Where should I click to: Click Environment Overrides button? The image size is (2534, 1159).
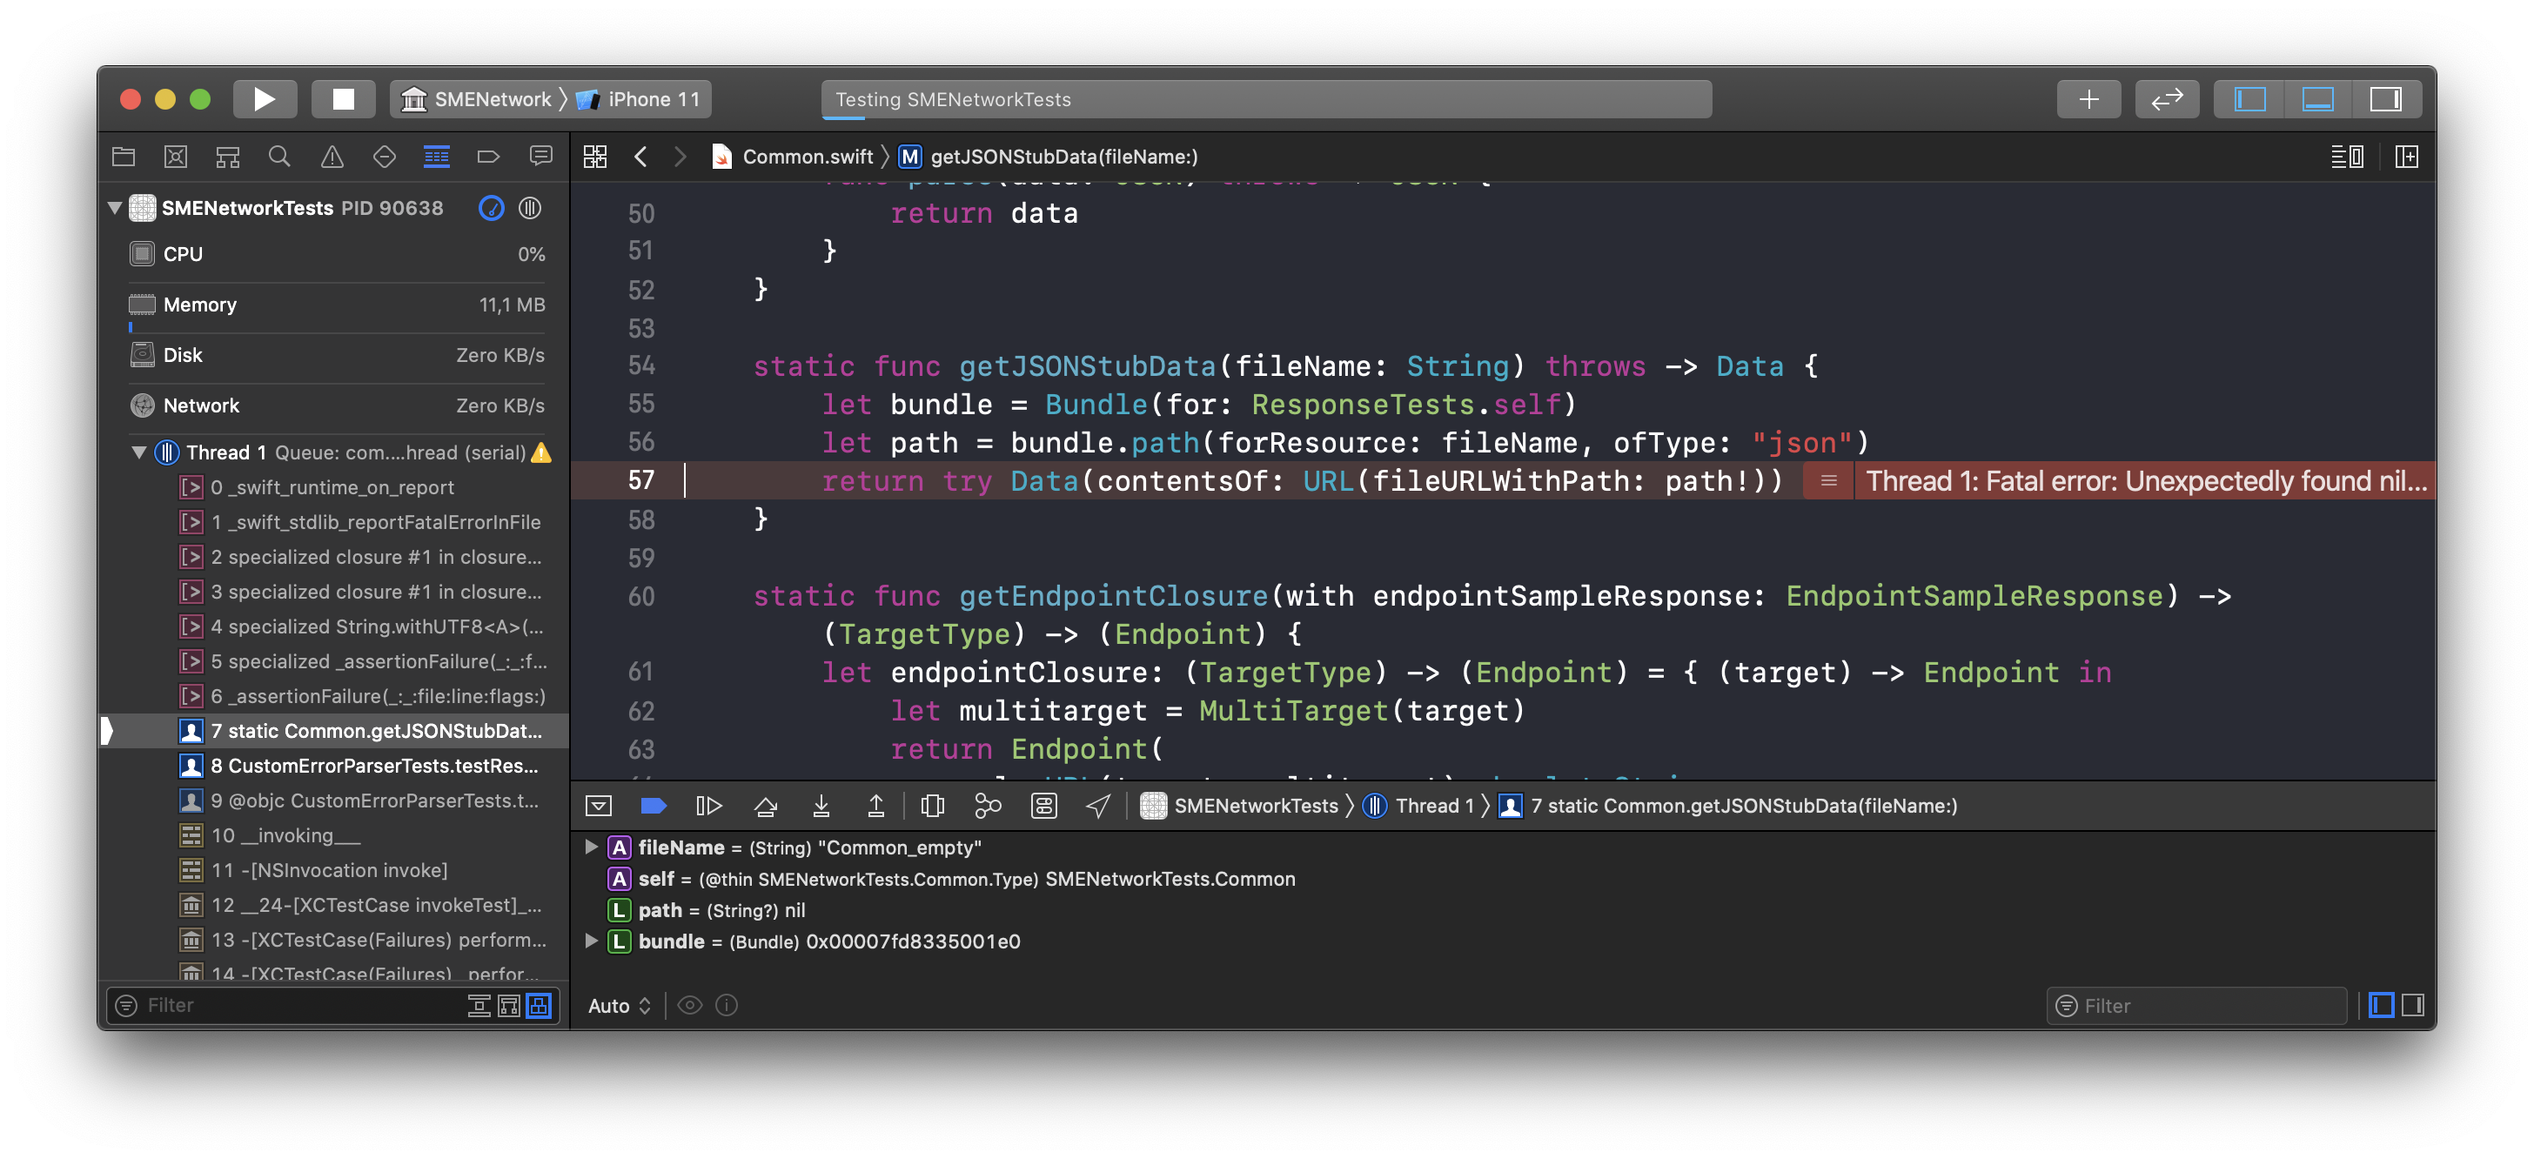click(1043, 806)
